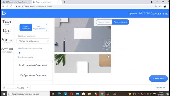
Task: Click the Chrome icon on the taskbar
Action: (x=102, y=94)
